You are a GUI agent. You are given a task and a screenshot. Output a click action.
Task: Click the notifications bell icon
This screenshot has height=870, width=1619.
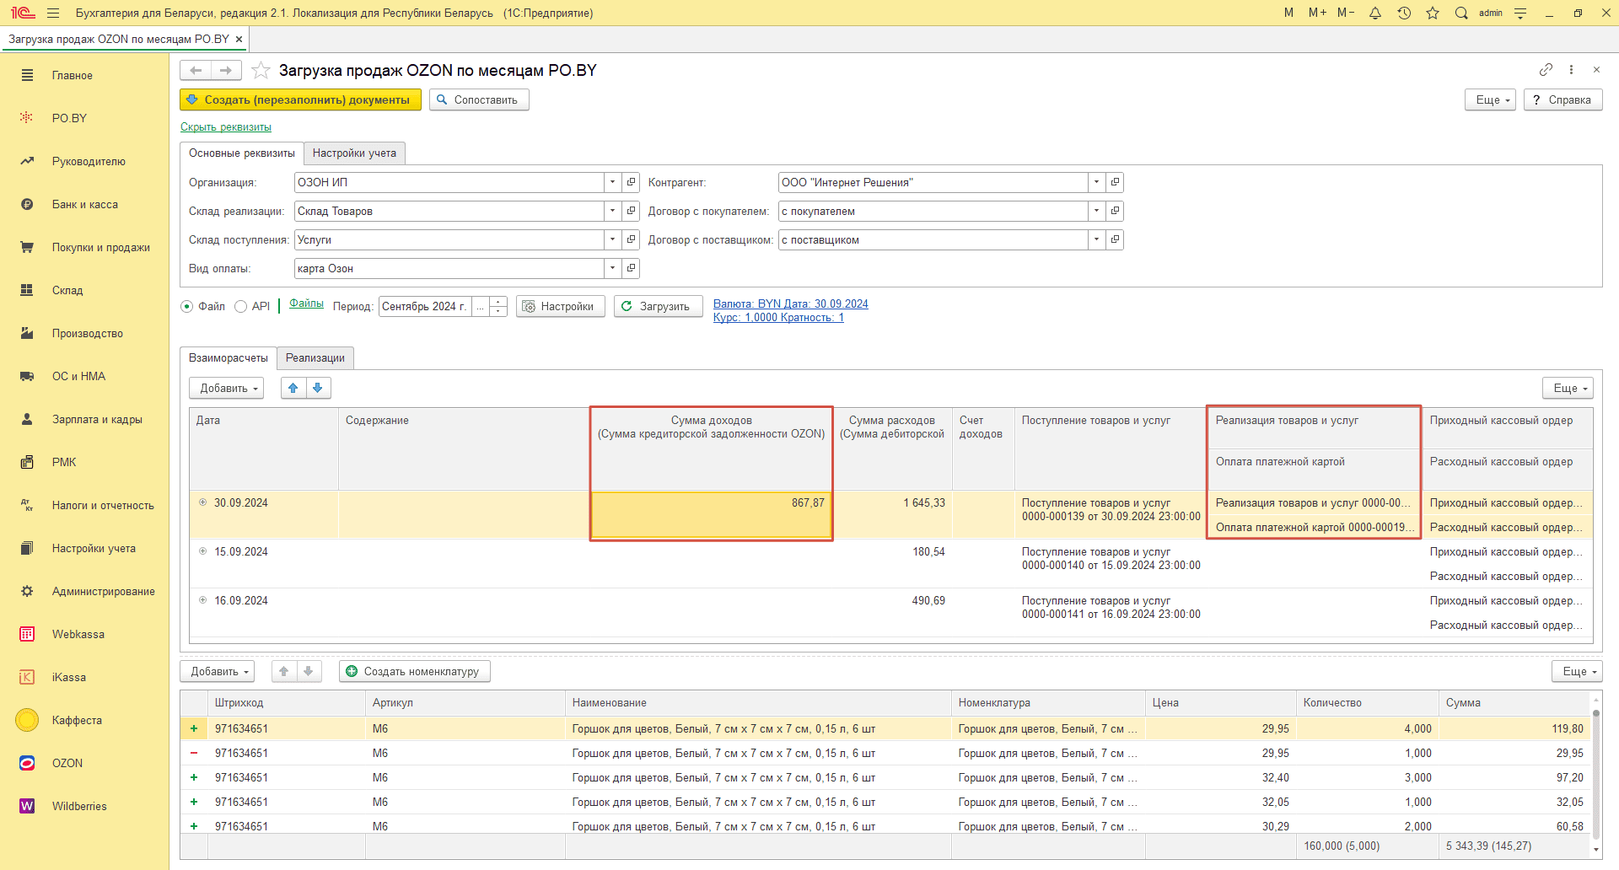(1375, 13)
